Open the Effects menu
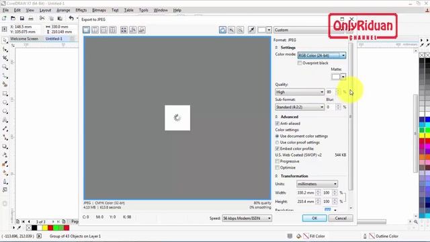This screenshot has width=430, height=242. tap(81, 10)
